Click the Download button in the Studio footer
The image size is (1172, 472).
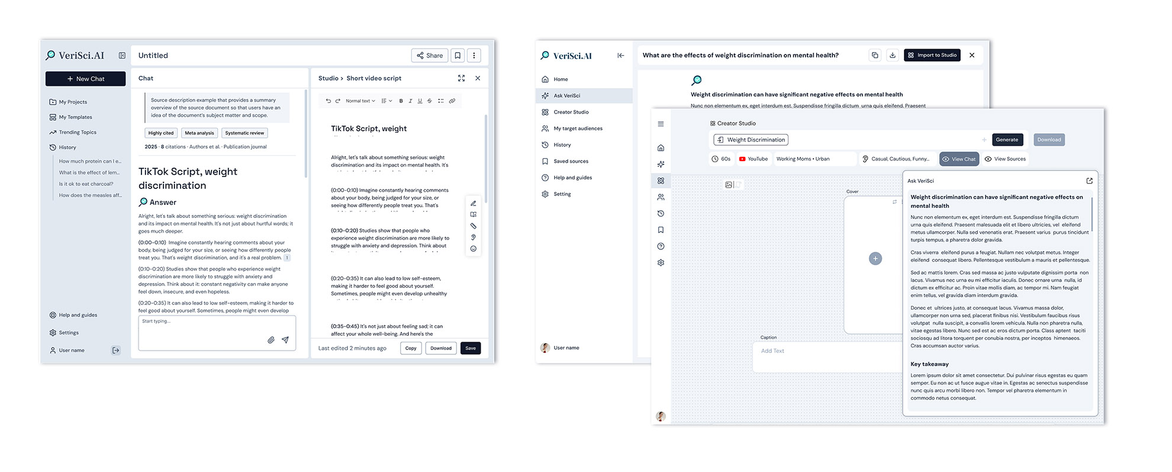[x=441, y=348]
